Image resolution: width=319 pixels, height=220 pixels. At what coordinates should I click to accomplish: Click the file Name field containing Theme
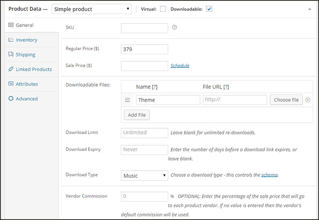pyautogui.click(x=168, y=100)
